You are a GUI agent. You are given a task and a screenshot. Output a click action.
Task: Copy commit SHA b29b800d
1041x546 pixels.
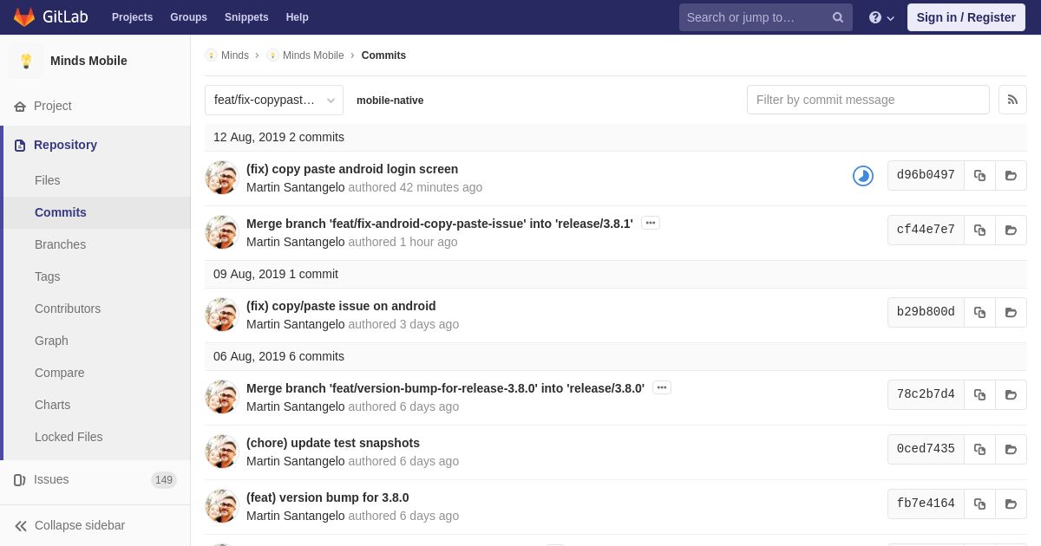(x=979, y=312)
